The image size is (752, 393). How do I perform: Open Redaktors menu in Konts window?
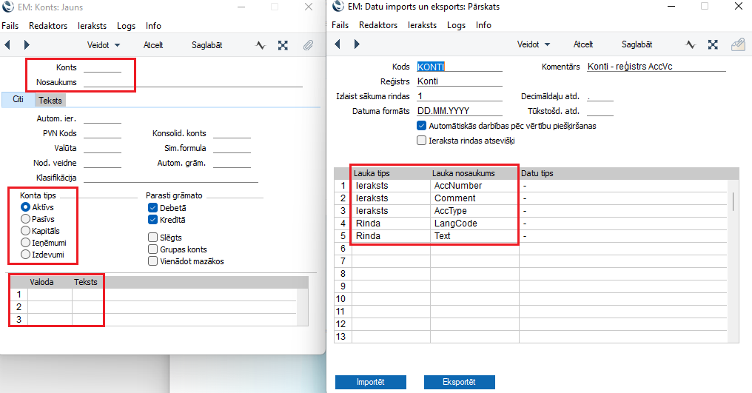click(x=48, y=25)
